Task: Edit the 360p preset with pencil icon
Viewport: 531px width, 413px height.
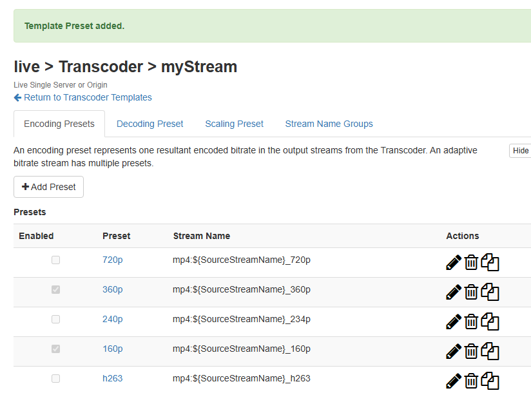Action: pyautogui.click(x=454, y=292)
